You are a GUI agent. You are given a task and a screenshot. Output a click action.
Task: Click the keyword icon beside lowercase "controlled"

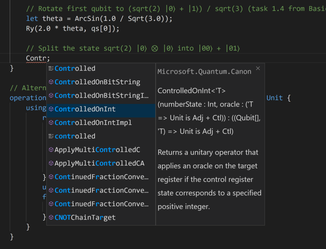pyautogui.click(x=51, y=136)
